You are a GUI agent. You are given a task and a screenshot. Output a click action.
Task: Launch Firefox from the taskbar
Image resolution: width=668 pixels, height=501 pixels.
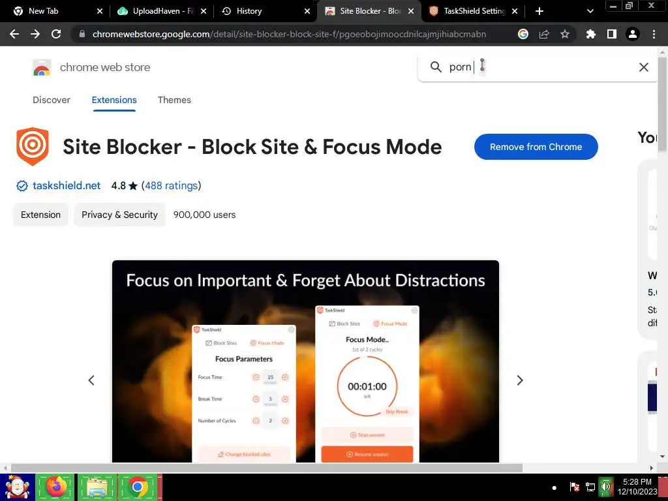click(x=56, y=487)
